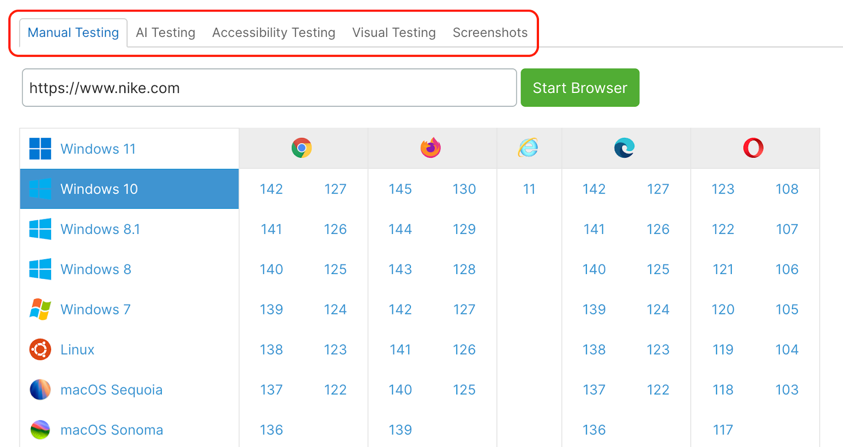The width and height of the screenshot is (843, 447).
Task: Open the Screenshots tab
Action: [490, 33]
